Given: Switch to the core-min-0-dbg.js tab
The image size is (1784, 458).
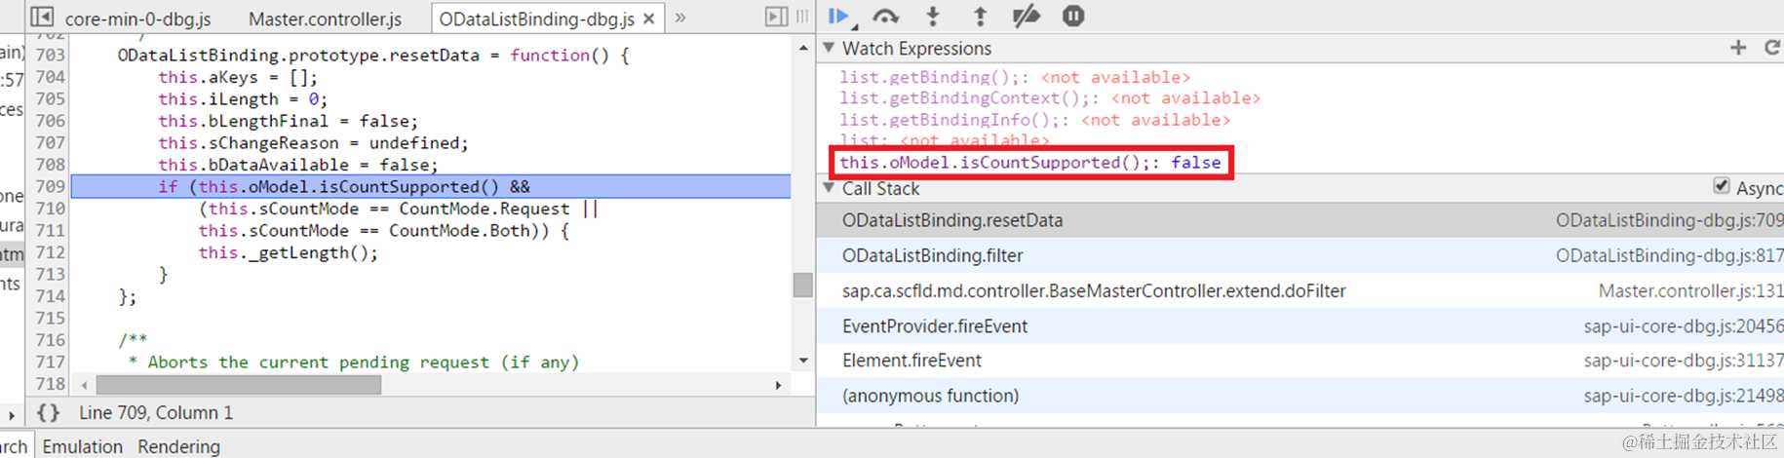Looking at the screenshot, I should pos(137,19).
